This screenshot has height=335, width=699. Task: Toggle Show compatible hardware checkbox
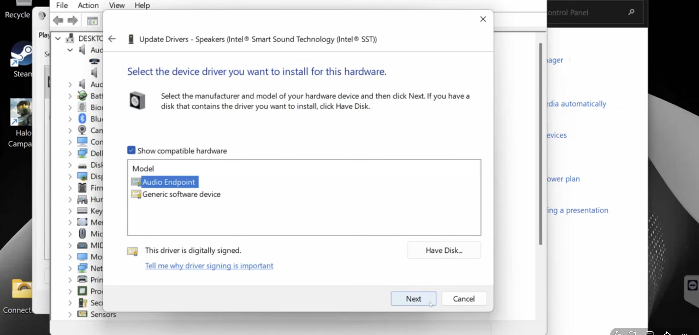[131, 150]
